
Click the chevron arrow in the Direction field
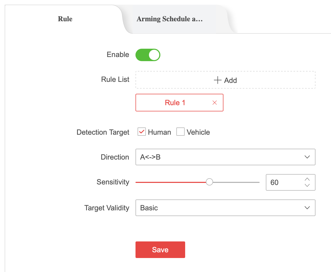click(x=307, y=157)
